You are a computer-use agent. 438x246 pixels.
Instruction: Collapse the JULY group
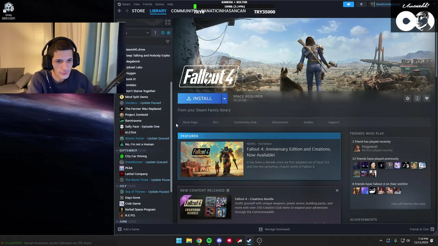(117, 186)
